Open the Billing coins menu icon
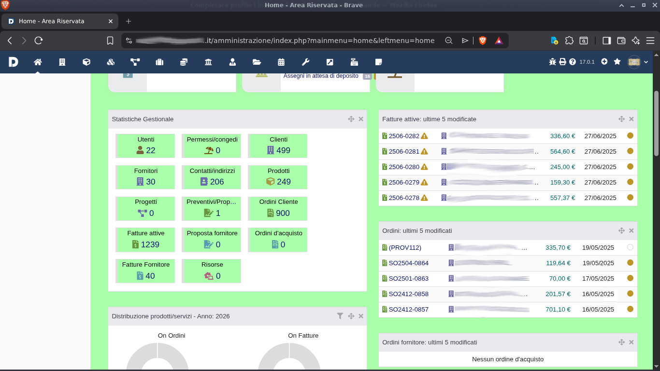 coord(184,62)
